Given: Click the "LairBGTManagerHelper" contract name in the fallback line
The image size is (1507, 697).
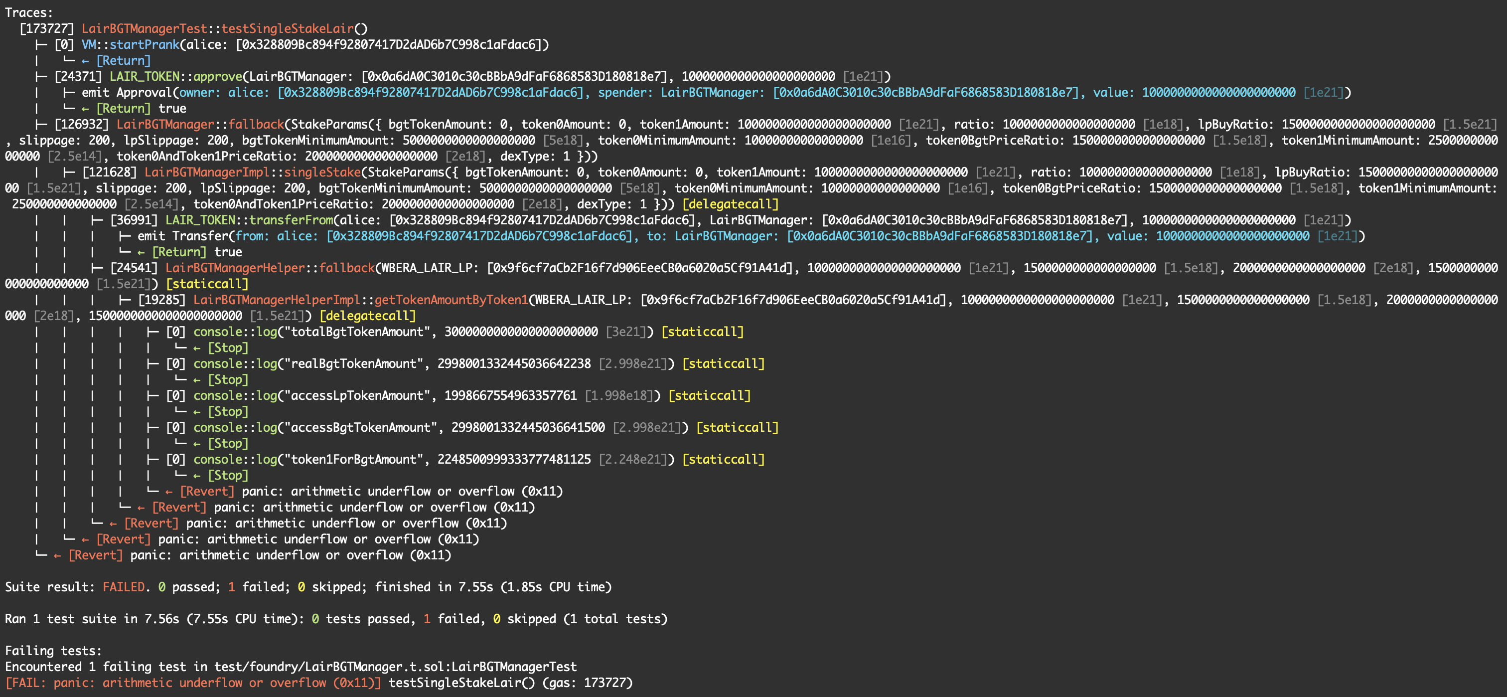Looking at the screenshot, I should click(235, 268).
